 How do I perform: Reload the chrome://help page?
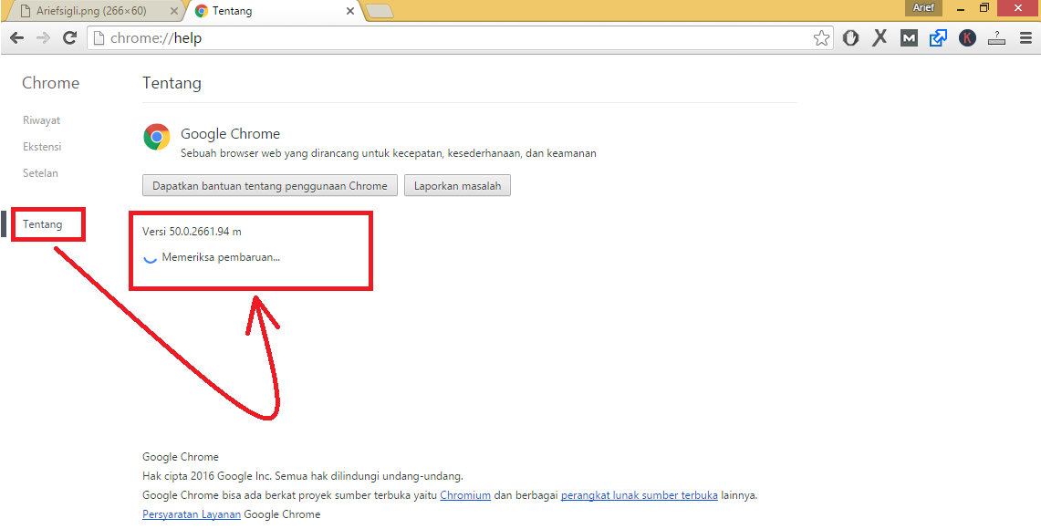tap(69, 37)
